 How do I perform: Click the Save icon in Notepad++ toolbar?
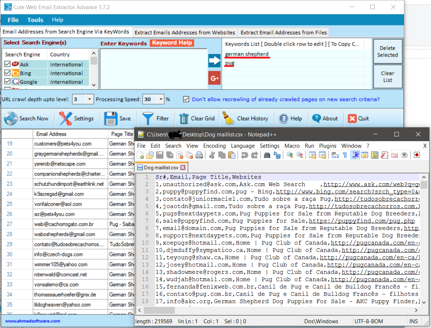160,155
